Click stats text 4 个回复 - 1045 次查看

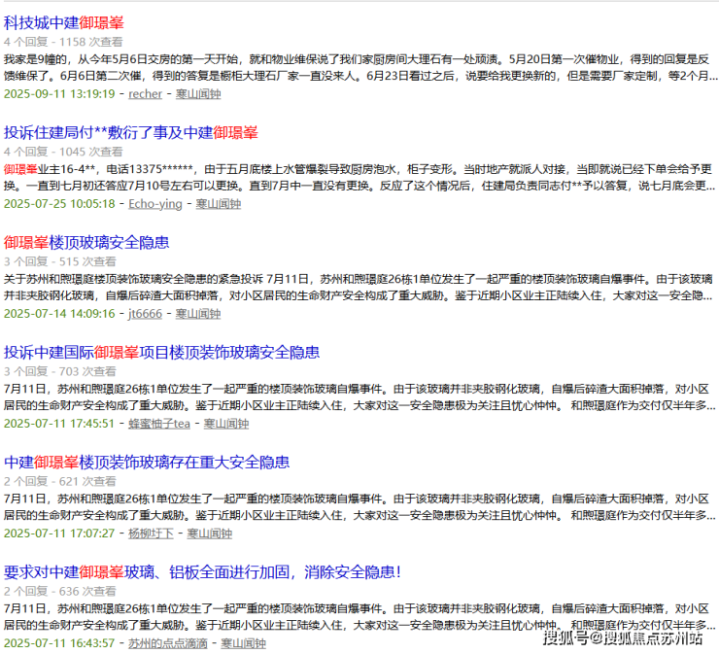[63, 152]
